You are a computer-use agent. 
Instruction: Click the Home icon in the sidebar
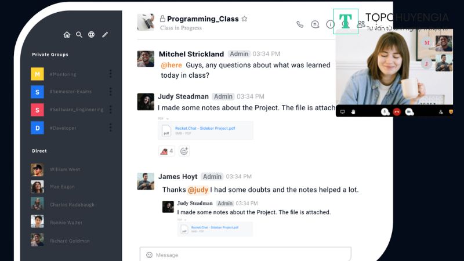pyautogui.click(x=67, y=35)
